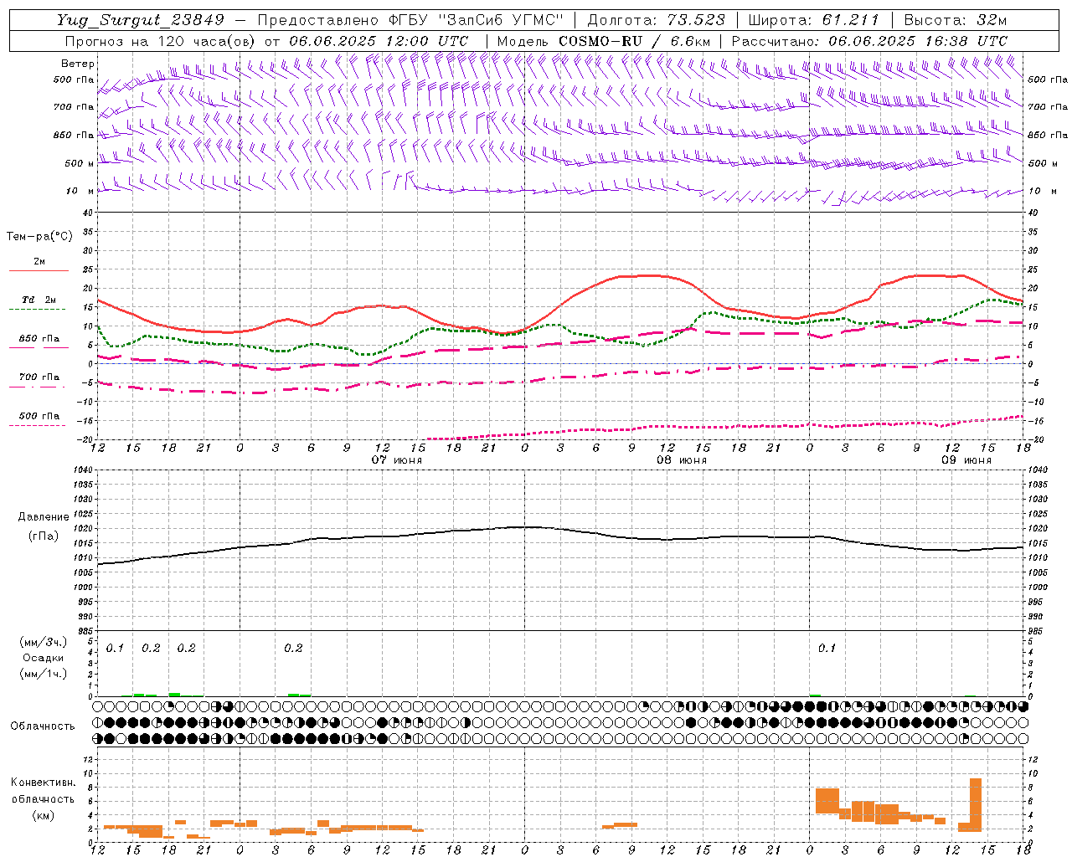Click the Td 2м legend entry
Image resolution: width=1072 pixels, height=857 pixels.
(x=39, y=300)
